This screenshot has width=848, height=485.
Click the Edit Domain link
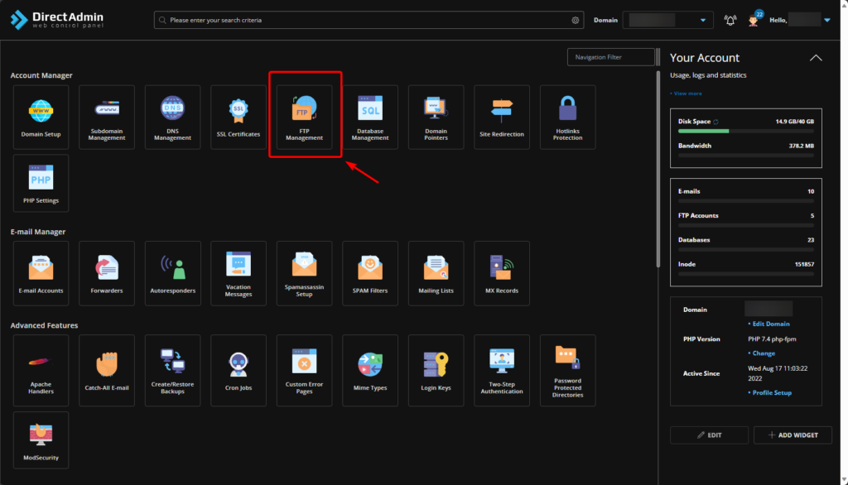point(771,324)
